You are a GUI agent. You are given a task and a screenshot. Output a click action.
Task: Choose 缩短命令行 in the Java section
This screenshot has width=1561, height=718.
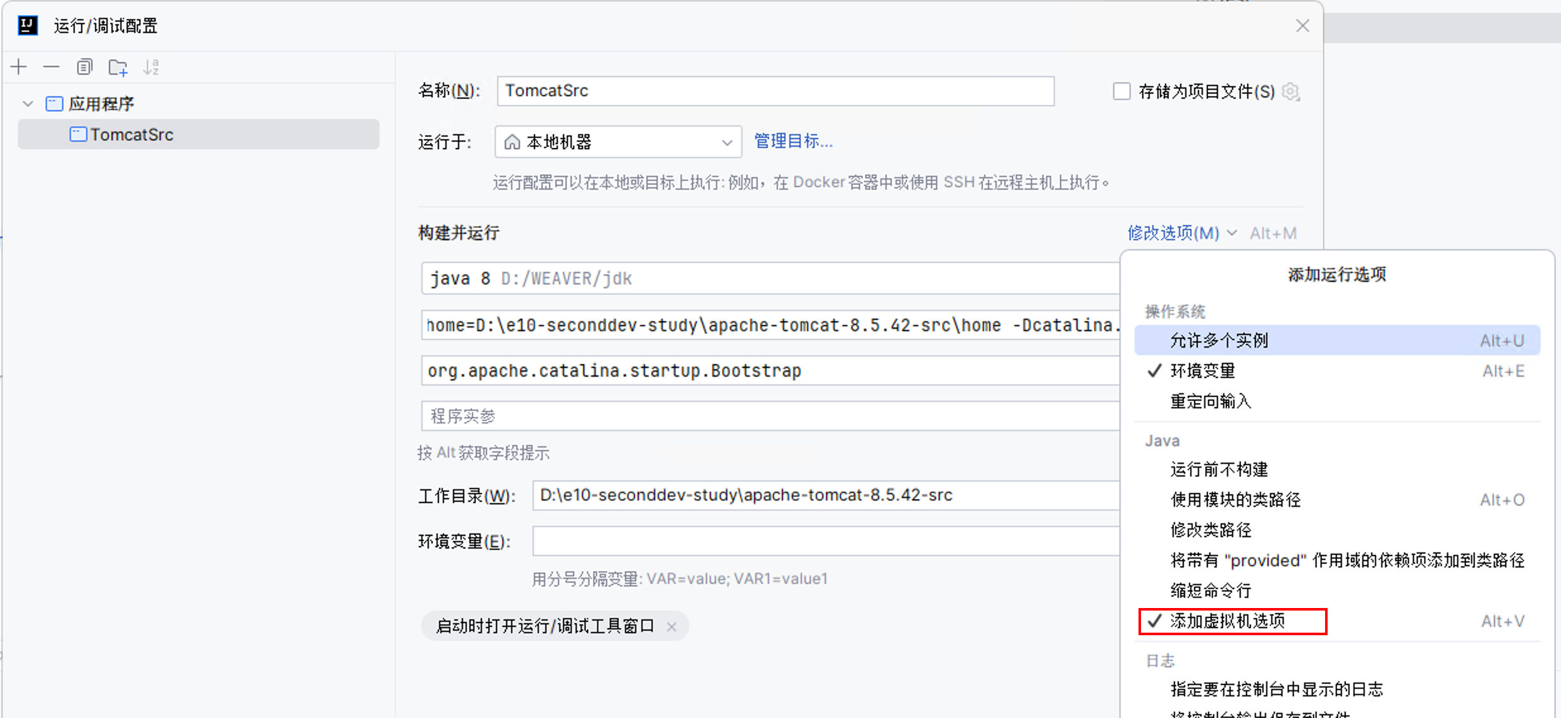click(1211, 591)
